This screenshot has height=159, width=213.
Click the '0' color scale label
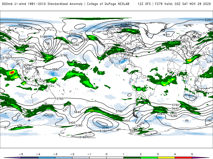coord(106,154)
